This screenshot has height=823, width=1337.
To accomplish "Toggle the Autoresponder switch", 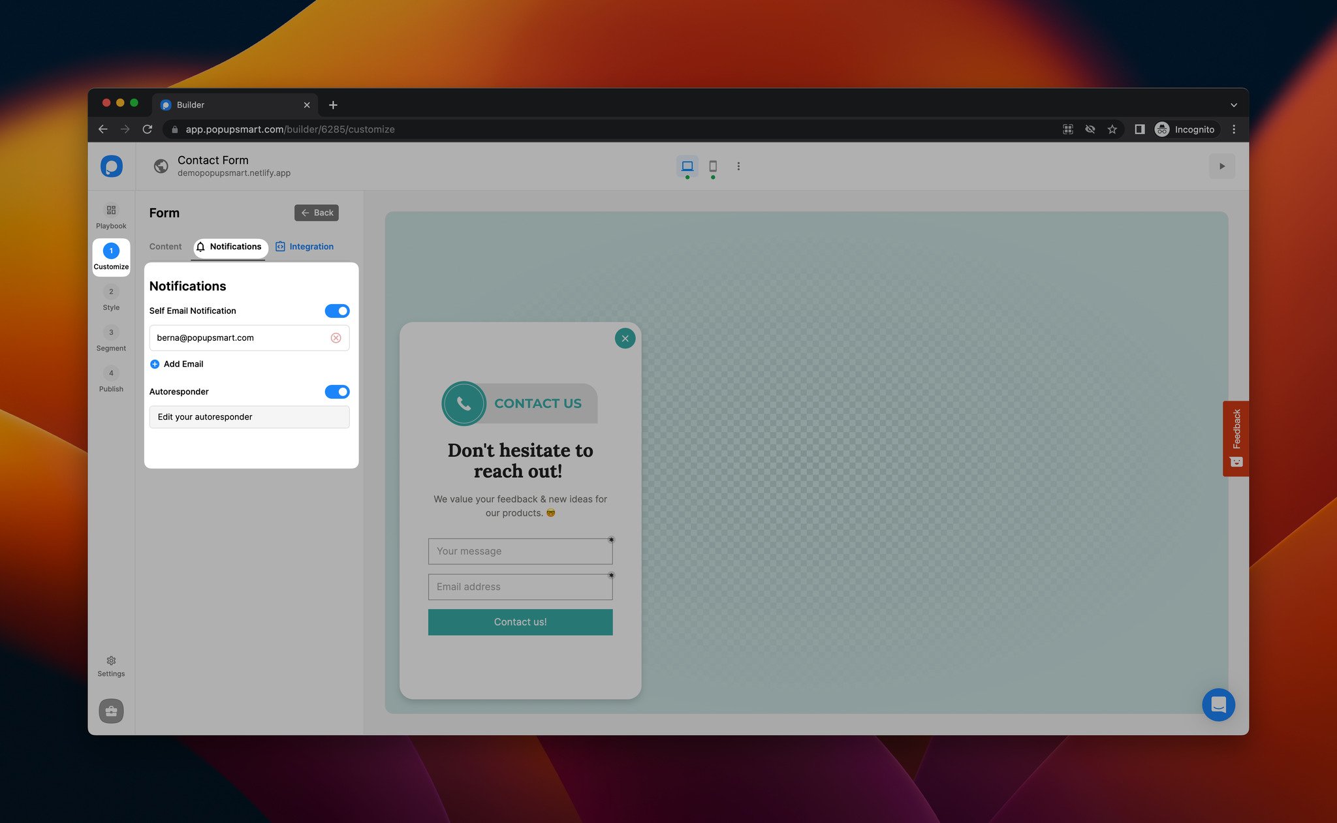I will tap(338, 390).
